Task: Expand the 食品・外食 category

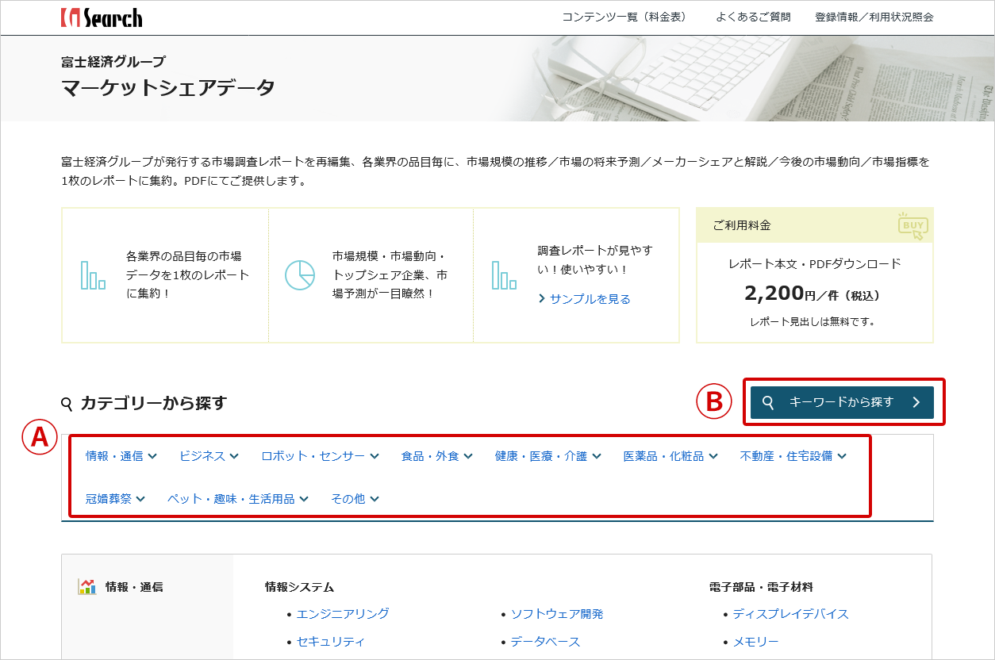Action: tap(436, 456)
